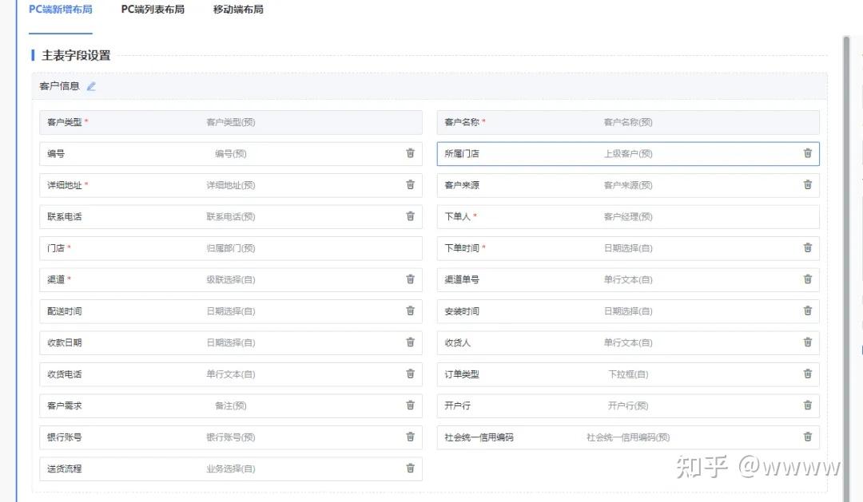863x502 pixels.
Task: Click 归属部门(预) type text
Action: [x=231, y=248]
